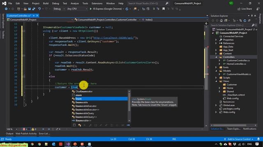Click Solution Explorer home icon
Screen dimensions: 263x147
[221, 20]
